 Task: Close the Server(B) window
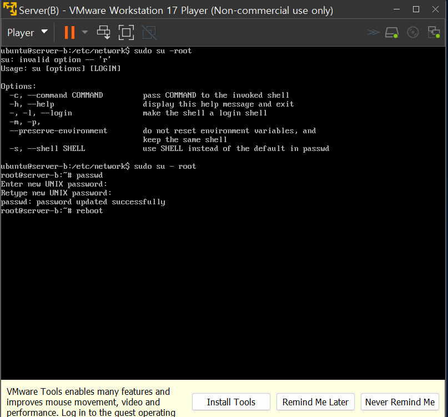point(435,9)
